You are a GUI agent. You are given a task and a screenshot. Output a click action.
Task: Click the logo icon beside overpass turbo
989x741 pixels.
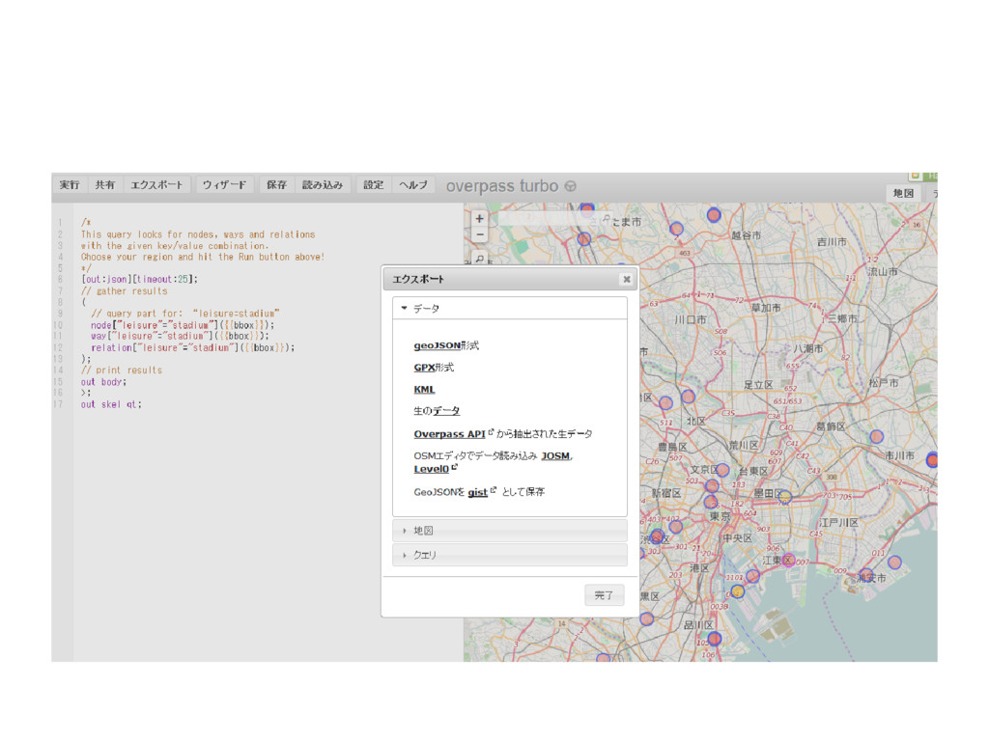point(570,186)
